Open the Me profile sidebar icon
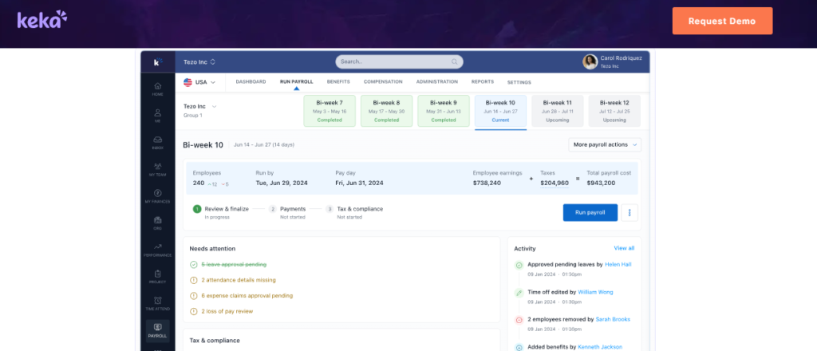Image resolution: width=817 pixels, height=351 pixels. click(x=158, y=115)
